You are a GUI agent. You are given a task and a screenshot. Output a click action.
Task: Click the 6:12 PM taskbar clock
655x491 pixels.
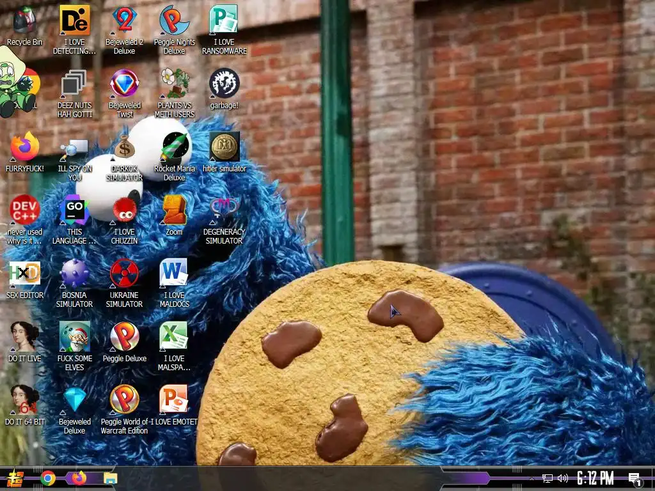coord(596,478)
